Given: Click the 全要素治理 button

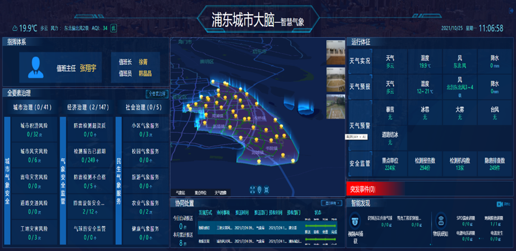Looking at the screenshot, I should (x=157, y=94).
